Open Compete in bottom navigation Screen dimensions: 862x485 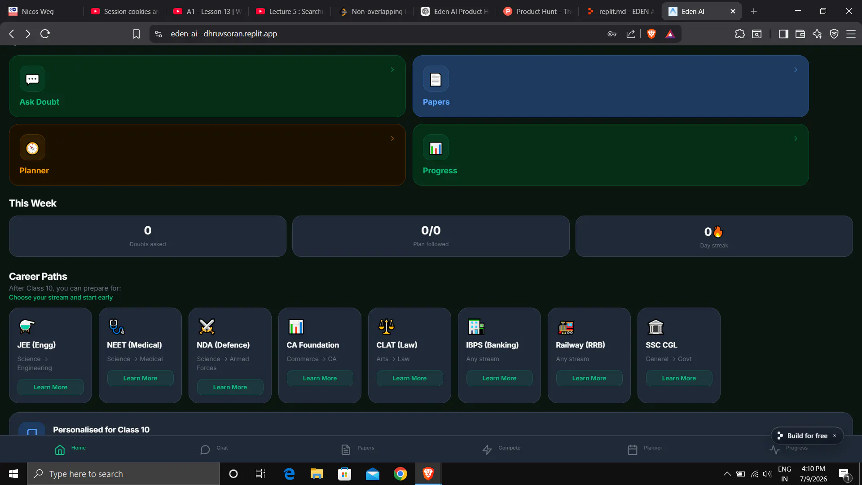(x=501, y=449)
